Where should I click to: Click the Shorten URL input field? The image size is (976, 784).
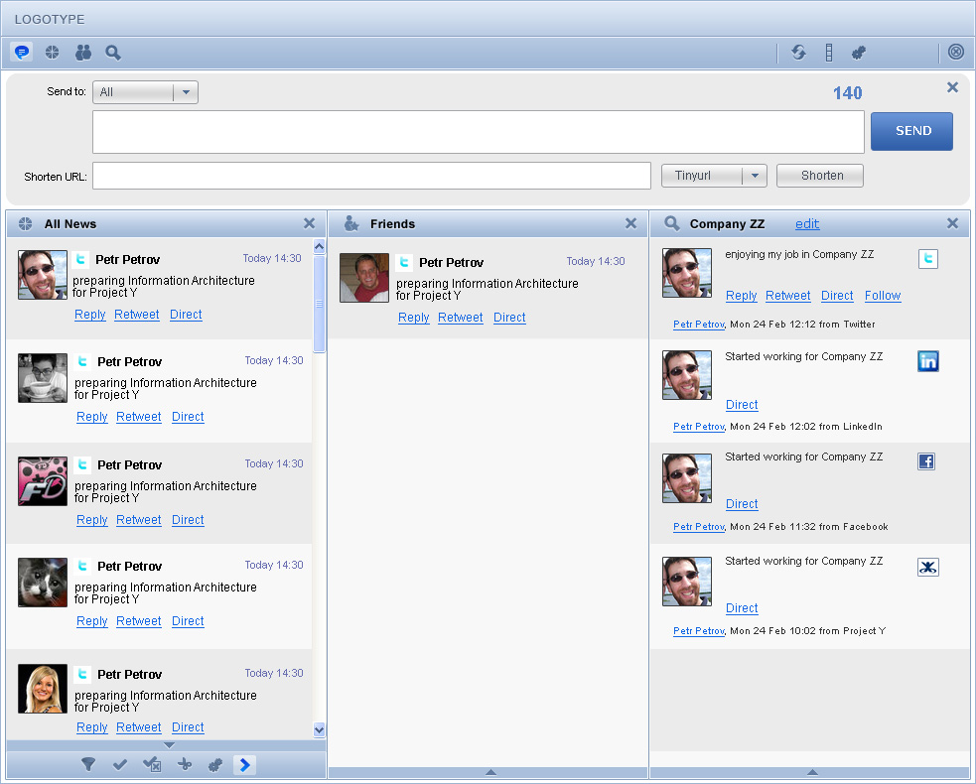(x=371, y=176)
